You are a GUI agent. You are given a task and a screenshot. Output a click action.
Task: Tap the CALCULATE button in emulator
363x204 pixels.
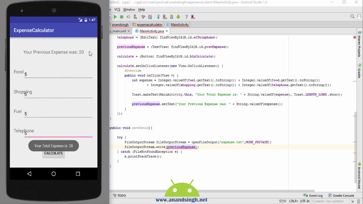coord(54,153)
